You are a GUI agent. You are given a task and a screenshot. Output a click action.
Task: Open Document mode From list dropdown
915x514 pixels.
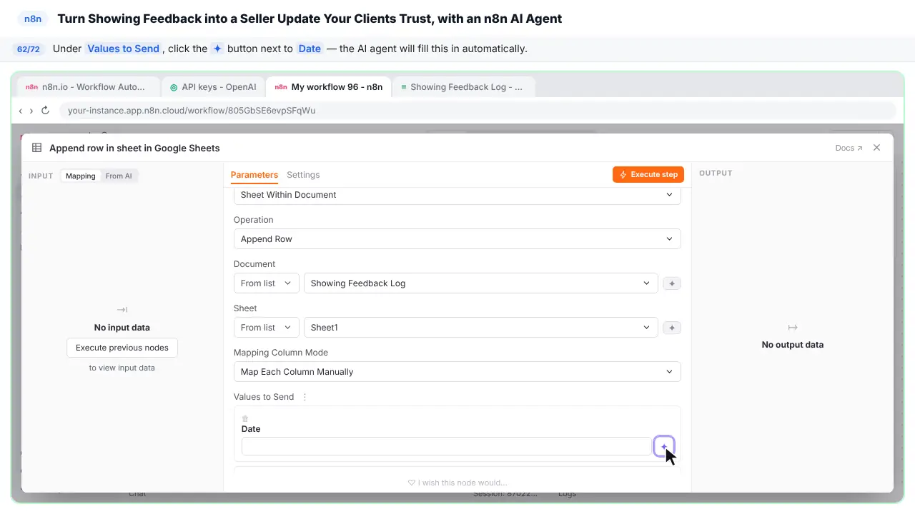tap(266, 283)
